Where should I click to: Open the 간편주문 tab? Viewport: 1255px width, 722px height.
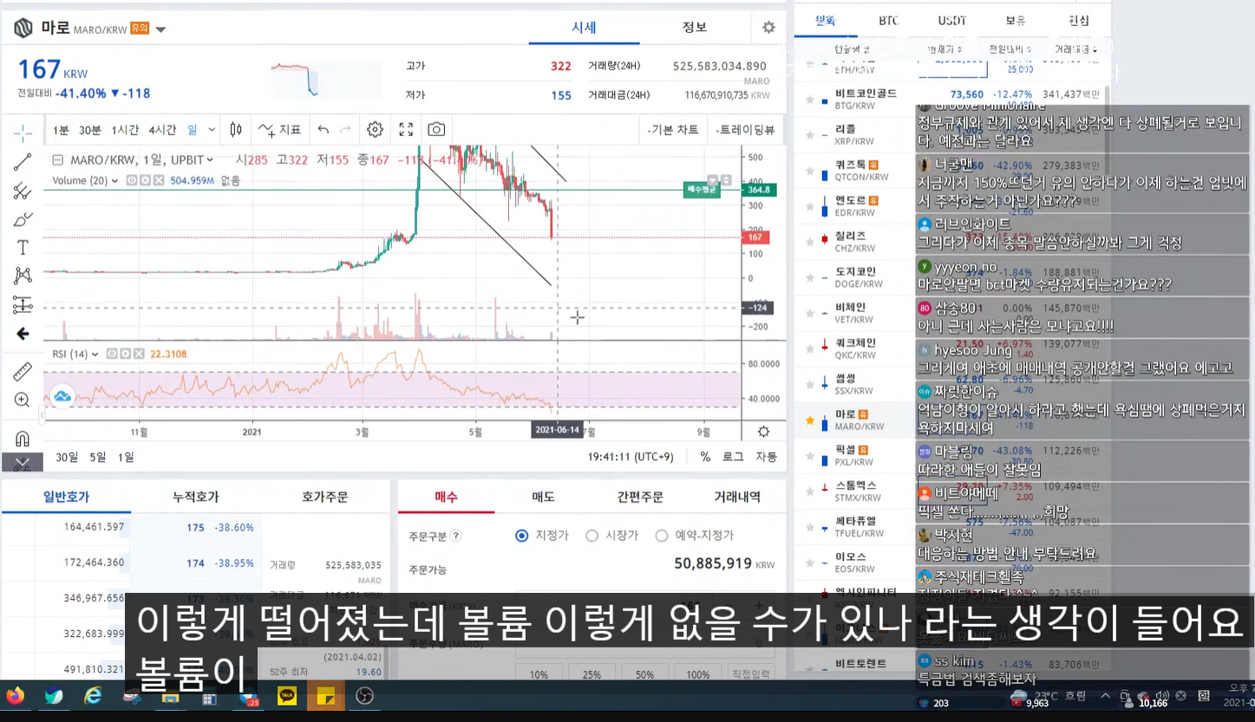coord(640,497)
